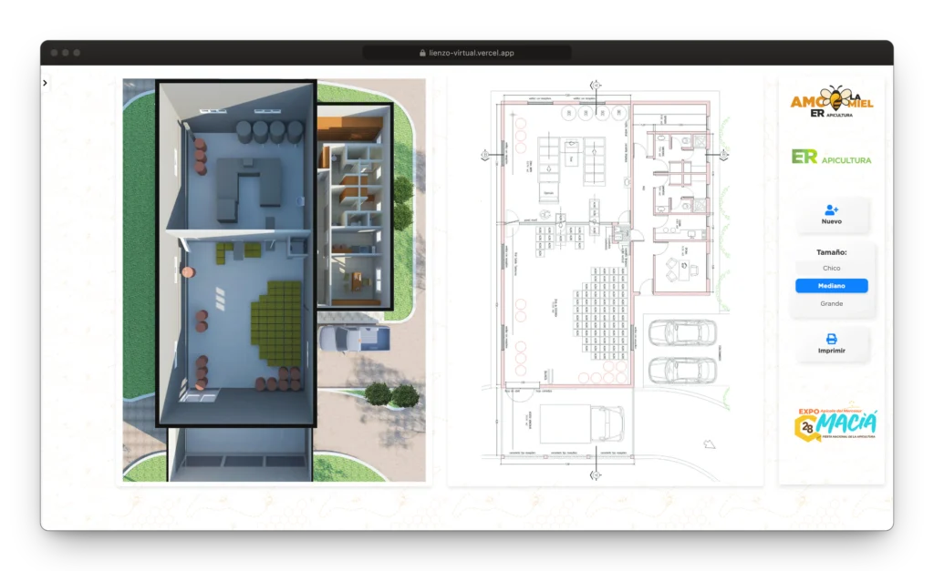Image resolution: width=934 pixels, height=571 pixels.
Task: Click the Imprimir button label
Action: click(x=832, y=351)
